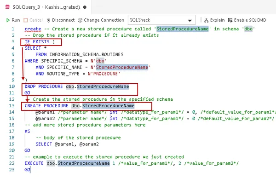Click the Enable SQLCMD label
Screen dimensions: 276x184
click(x=250, y=20)
